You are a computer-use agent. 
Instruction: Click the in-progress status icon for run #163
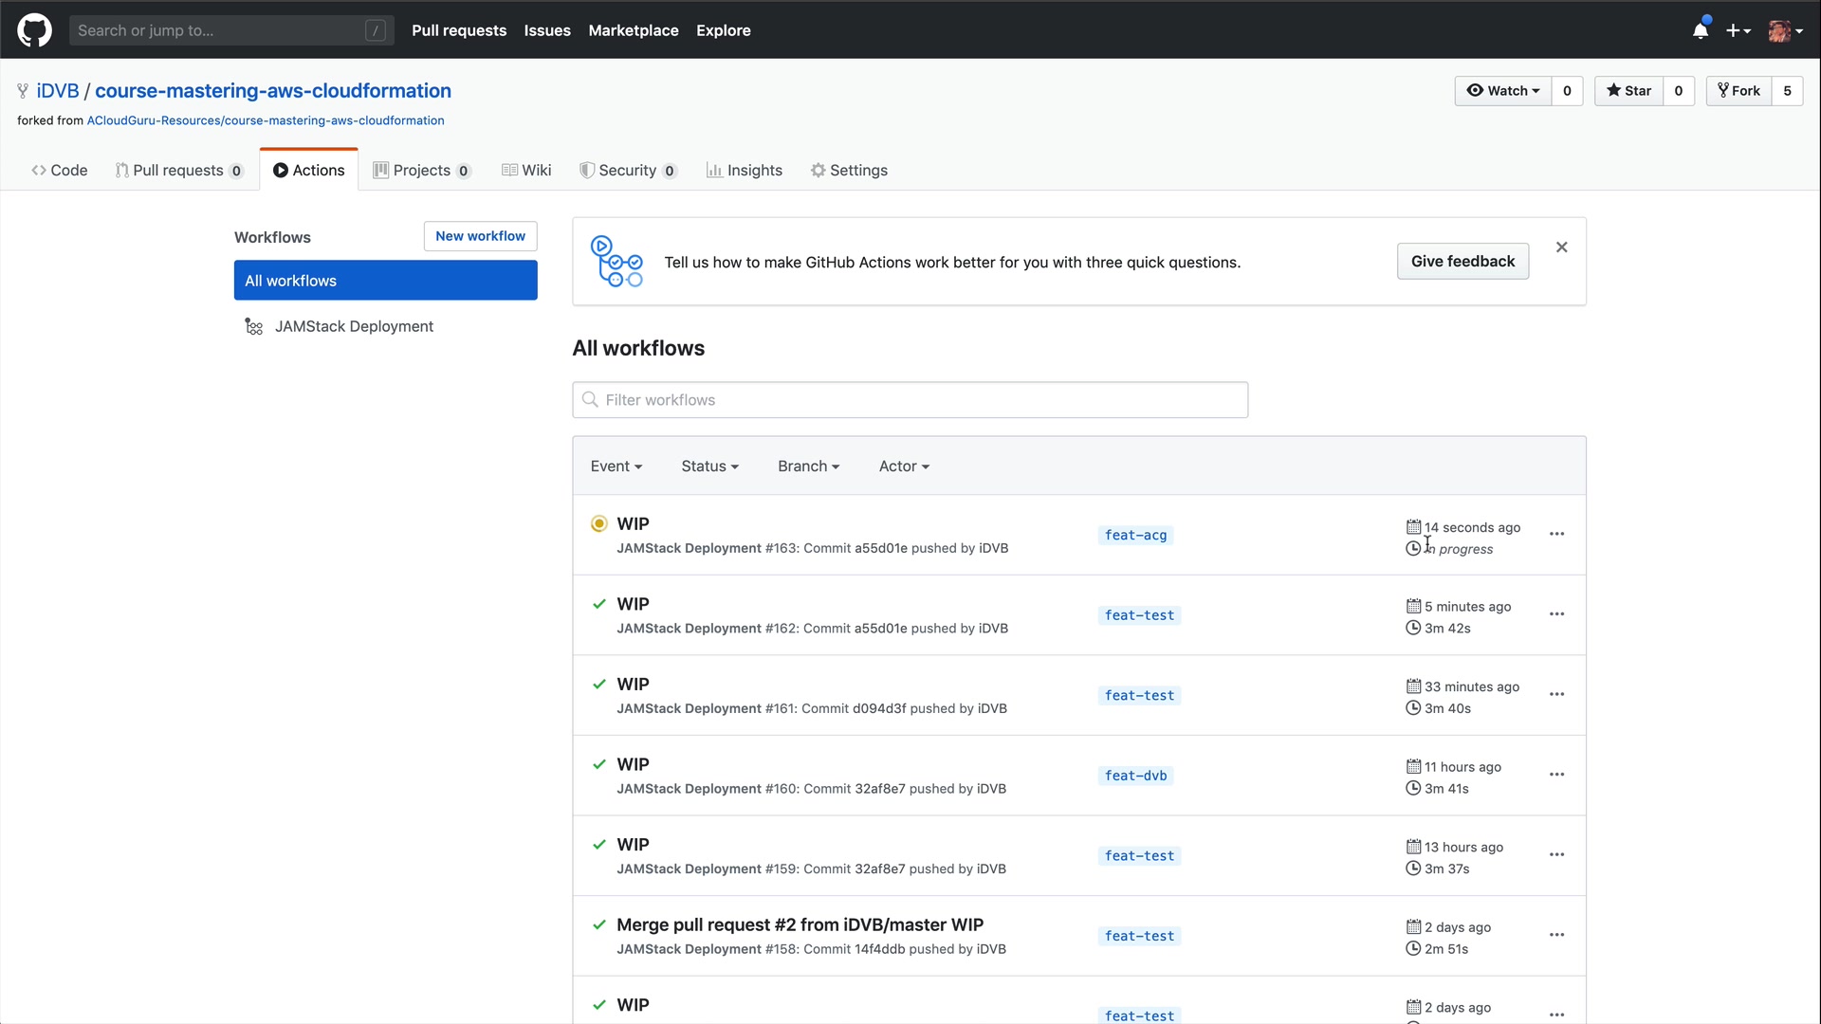[598, 523]
